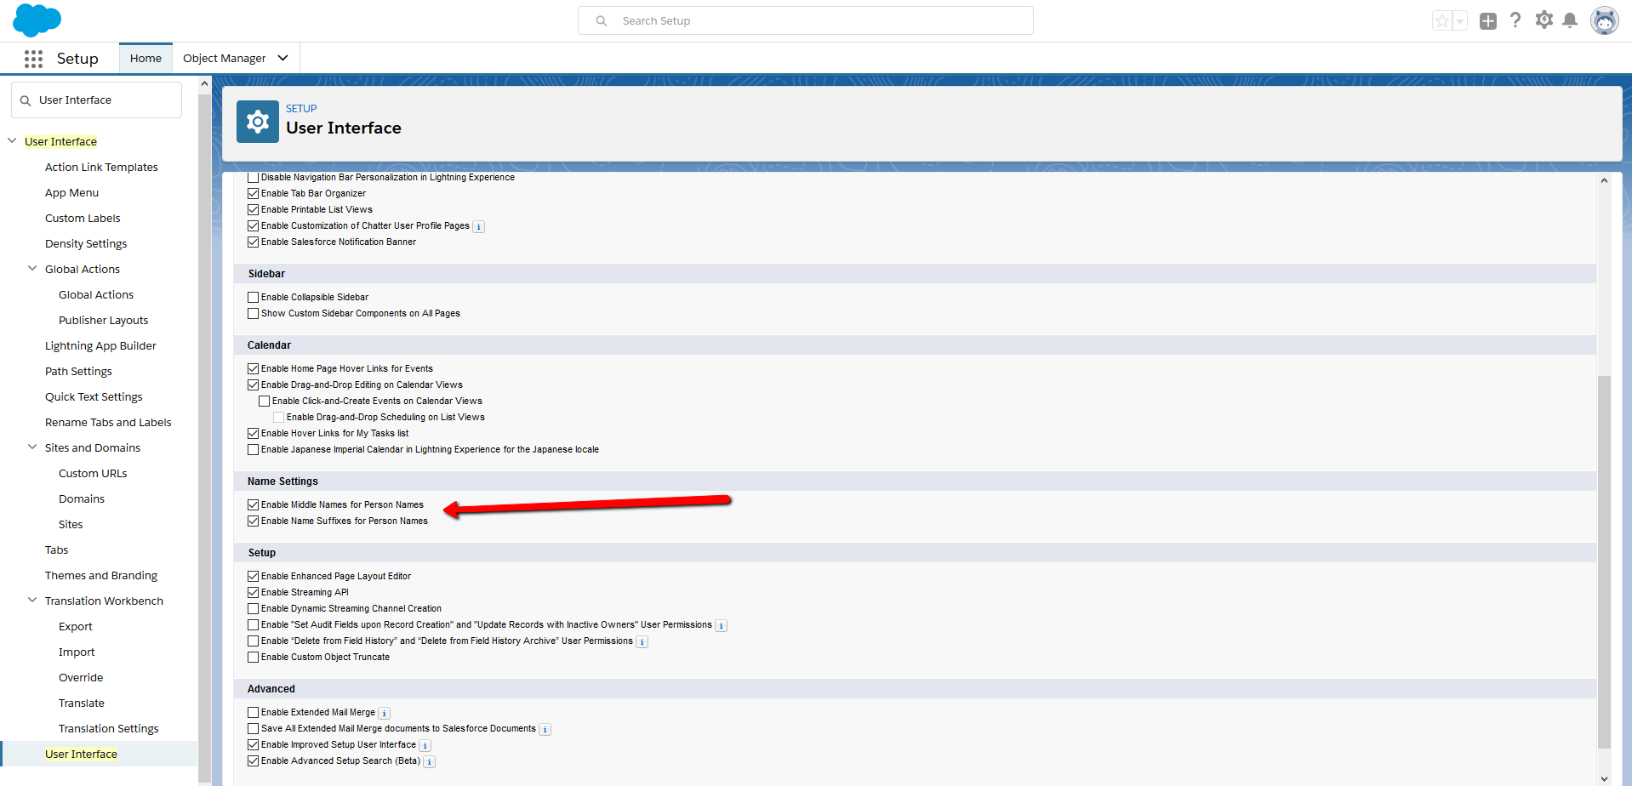Show info for Chatter User Profile Pages
Viewport: 1632px width, 786px height.
pos(479,226)
